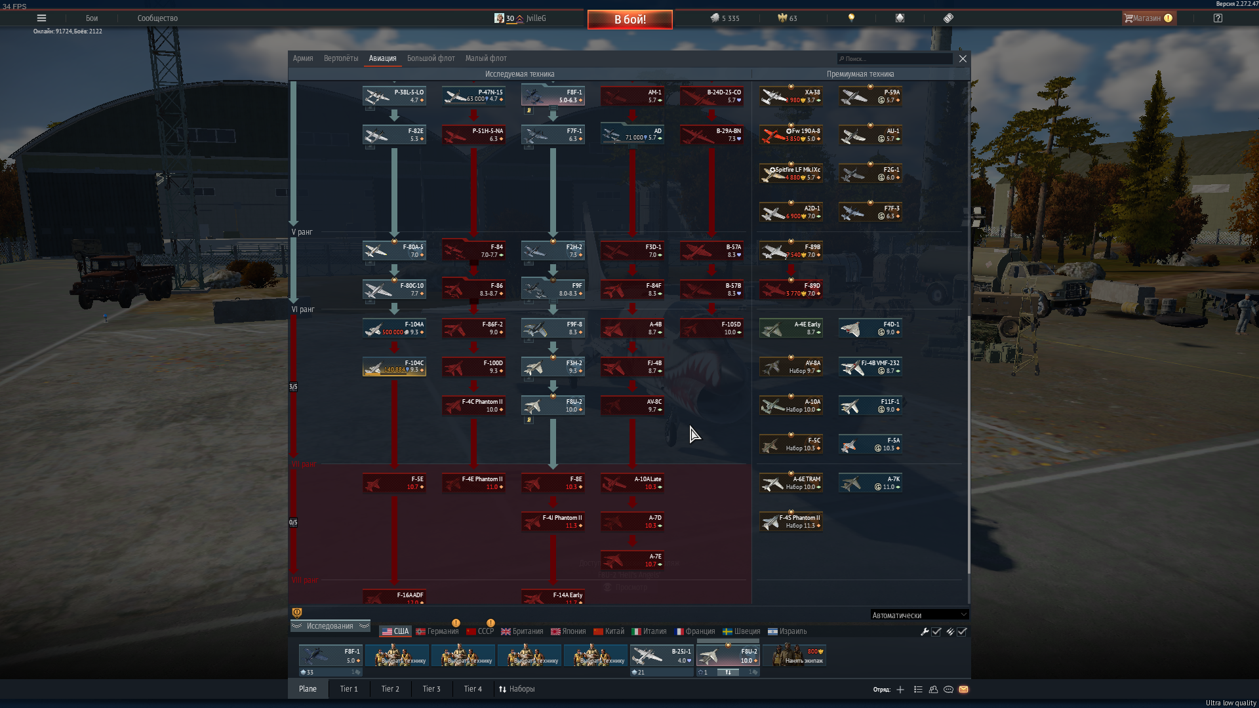Open the Наборы presets list

tap(517, 689)
